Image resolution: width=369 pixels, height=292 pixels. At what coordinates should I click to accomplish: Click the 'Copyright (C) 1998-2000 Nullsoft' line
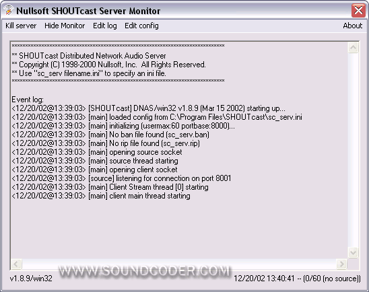tap(108, 65)
